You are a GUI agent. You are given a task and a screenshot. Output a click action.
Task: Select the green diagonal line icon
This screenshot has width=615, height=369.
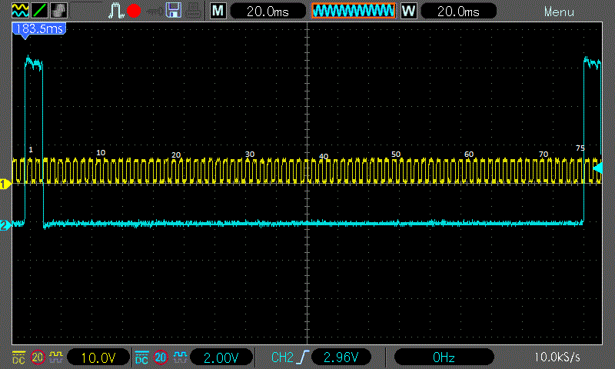(x=38, y=11)
